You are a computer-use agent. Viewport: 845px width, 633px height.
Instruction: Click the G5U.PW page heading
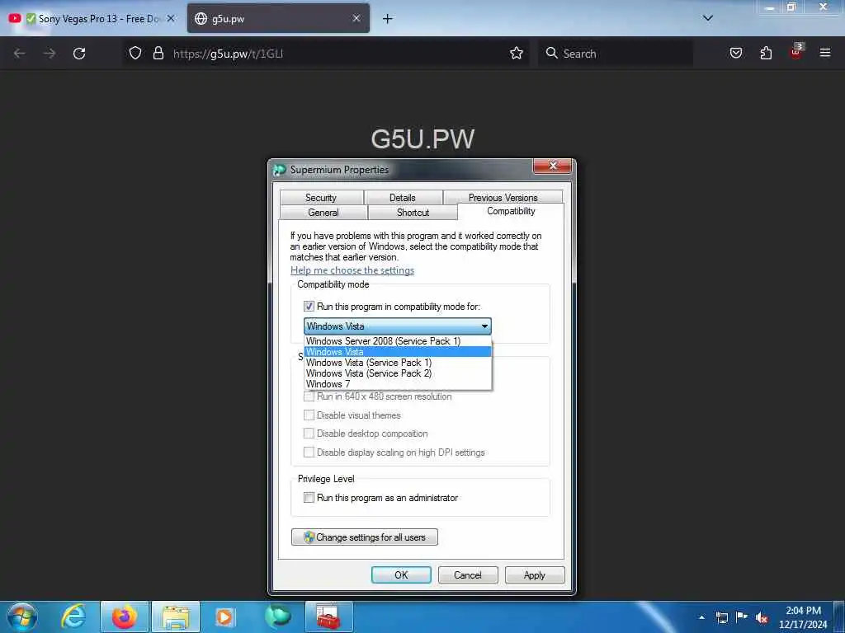(x=422, y=138)
